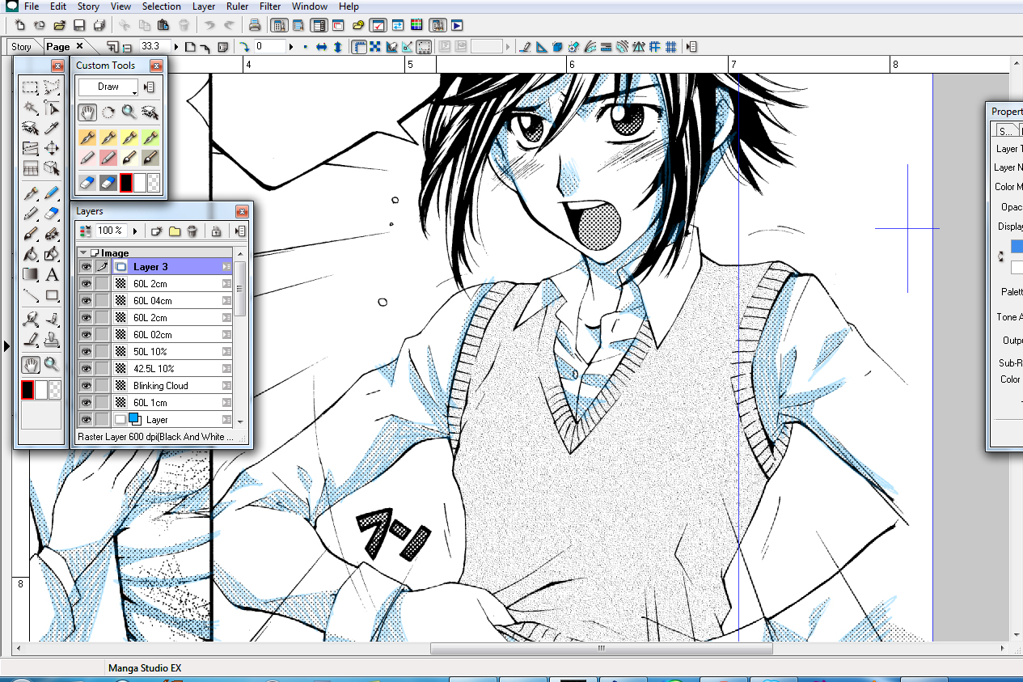
Task: Hide the 60L 1cm layer
Action: (86, 402)
